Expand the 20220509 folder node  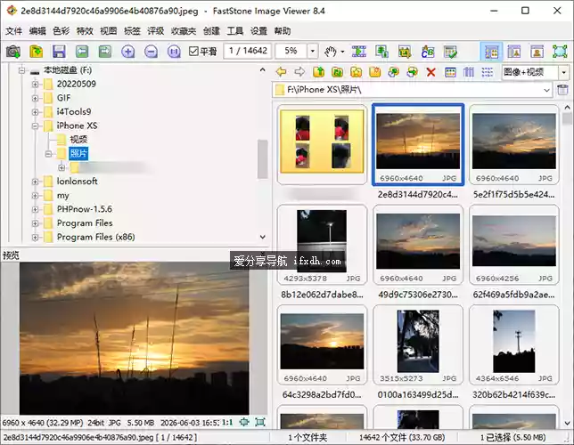coord(35,84)
